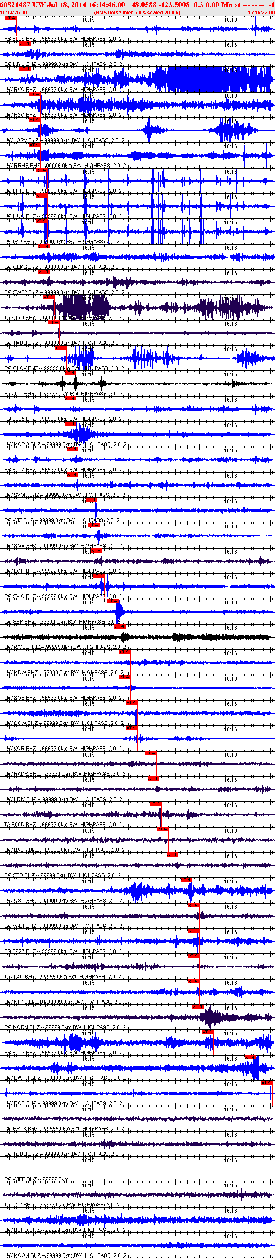
Task: Click the red pick marker above the UW RADR trace
Action: (x=150, y=753)
